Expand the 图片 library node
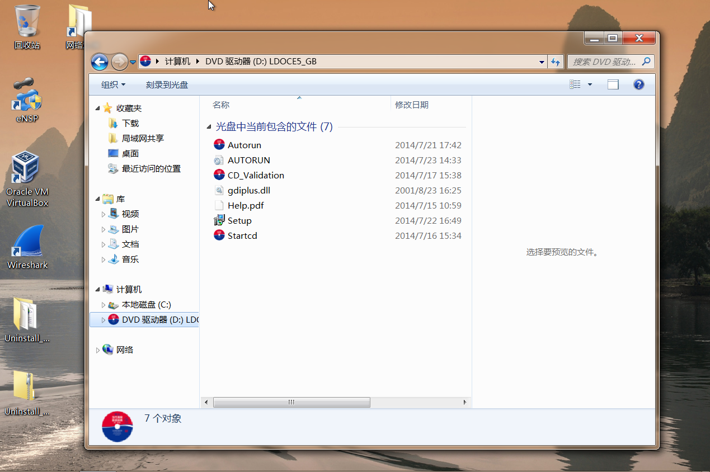This screenshot has width=710, height=472. pos(104,229)
